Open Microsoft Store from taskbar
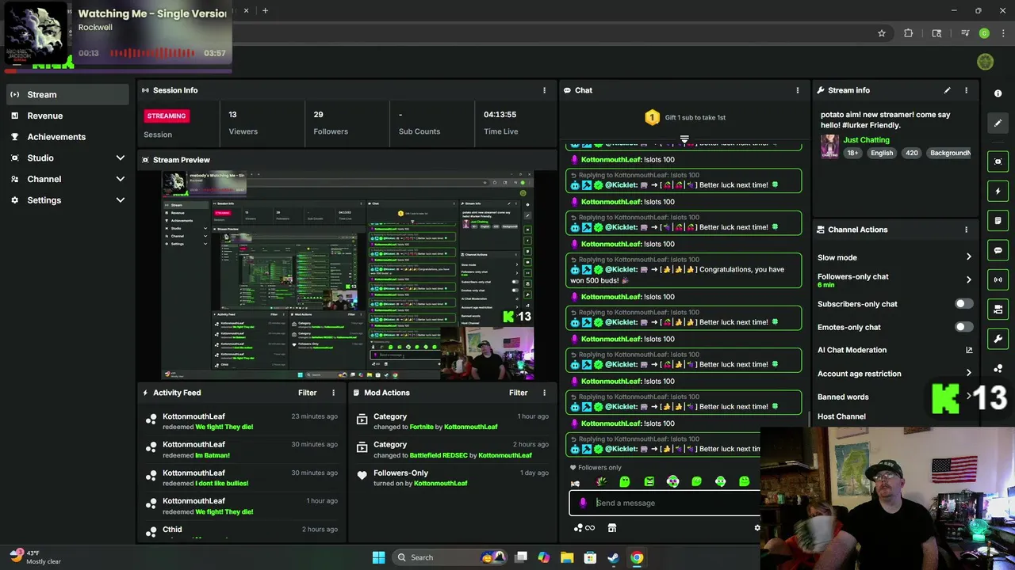Screen dimensions: 1015x570 590,557
